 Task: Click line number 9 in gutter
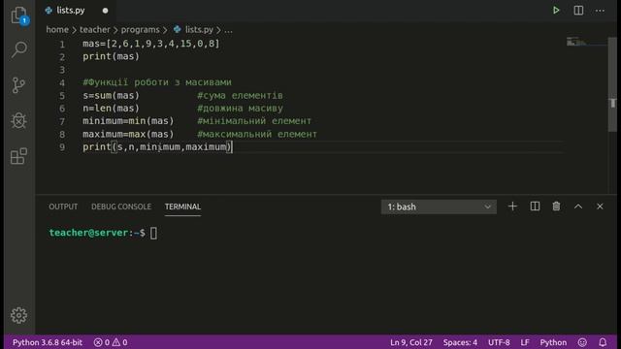tap(62, 147)
